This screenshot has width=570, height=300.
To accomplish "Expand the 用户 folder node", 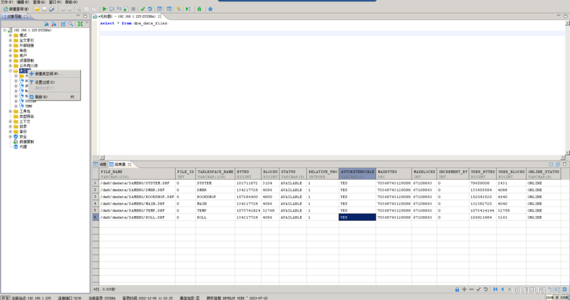I will [x=10, y=56].
